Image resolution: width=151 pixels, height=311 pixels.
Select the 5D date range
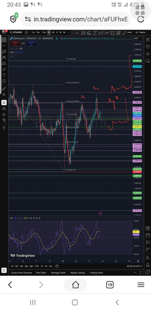pos(17,266)
